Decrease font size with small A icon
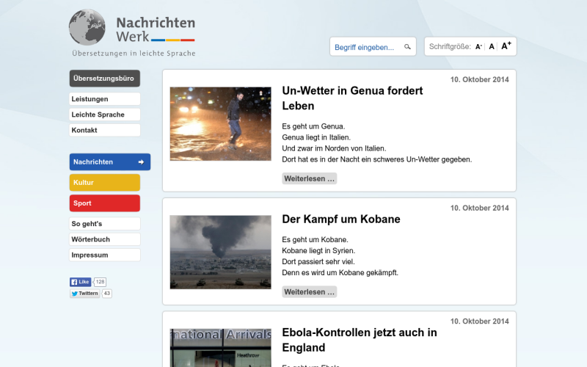Image resolution: width=587 pixels, height=367 pixels. (478, 47)
